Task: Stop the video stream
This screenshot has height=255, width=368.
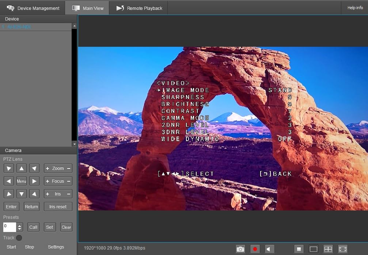Action: [299, 249]
